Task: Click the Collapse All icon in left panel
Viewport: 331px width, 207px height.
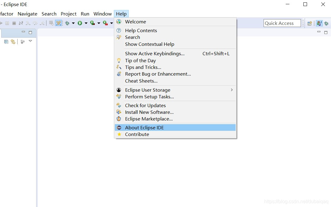Action: click(6, 42)
